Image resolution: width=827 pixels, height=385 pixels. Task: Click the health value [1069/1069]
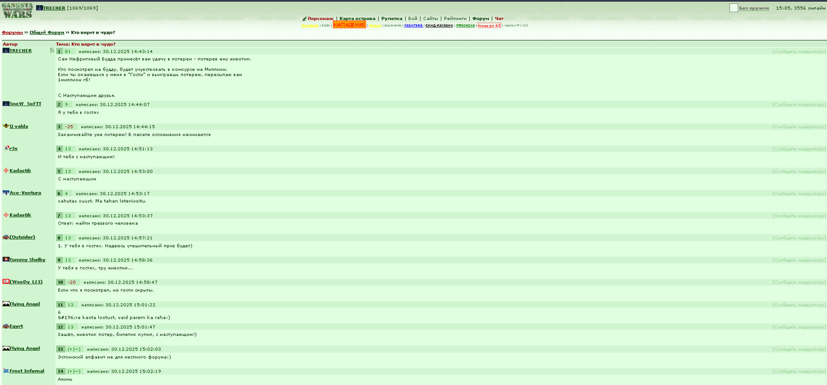83,8
